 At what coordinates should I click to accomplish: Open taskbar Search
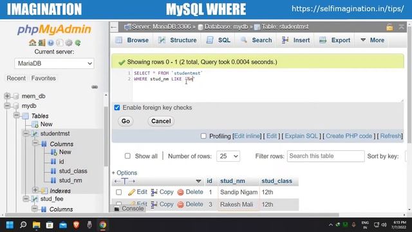pos(23,225)
